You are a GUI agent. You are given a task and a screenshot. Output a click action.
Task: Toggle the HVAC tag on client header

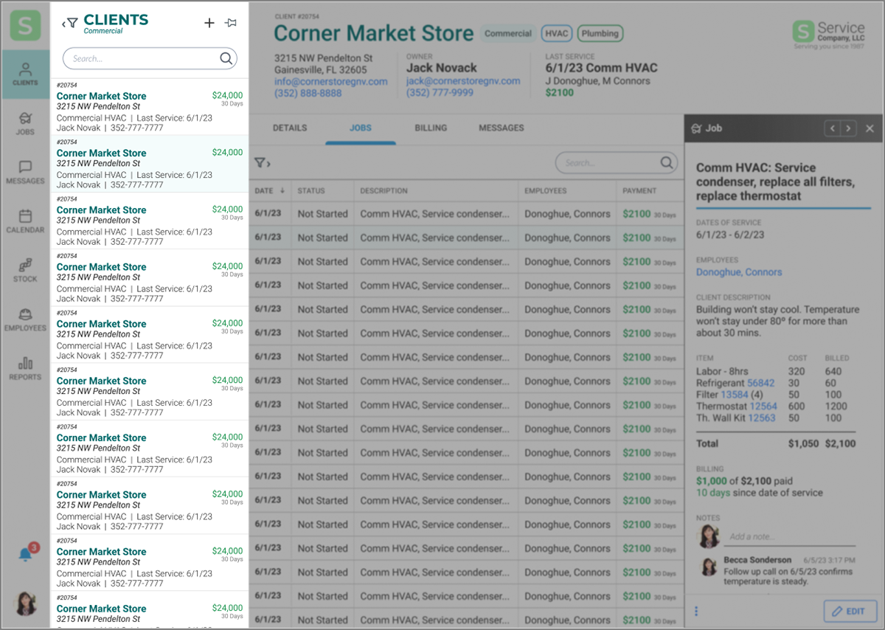click(x=556, y=33)
